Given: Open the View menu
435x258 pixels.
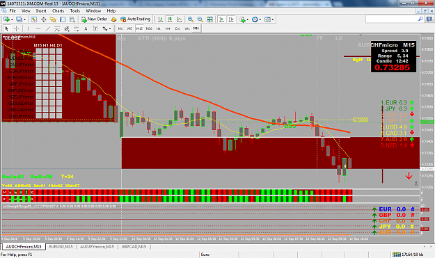Looking at the screenshot, I should click(26, 11).
